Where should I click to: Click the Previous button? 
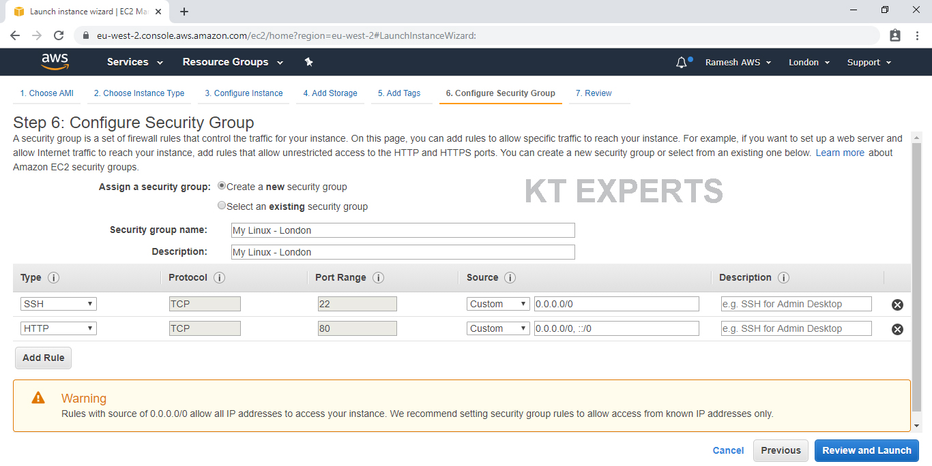(781, 450)
